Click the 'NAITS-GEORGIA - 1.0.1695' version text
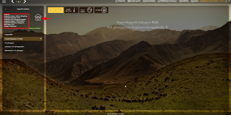 pyautogui.click(x=115, y=114)
